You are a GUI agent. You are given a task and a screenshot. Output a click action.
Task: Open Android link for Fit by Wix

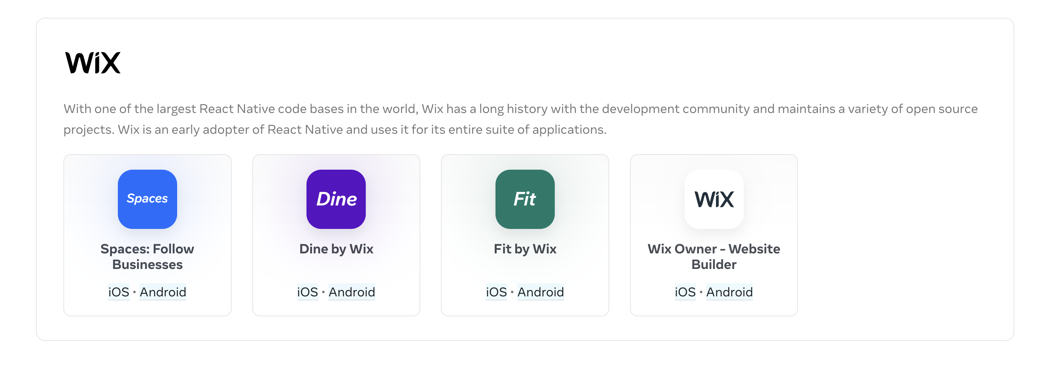click(541, 292)
